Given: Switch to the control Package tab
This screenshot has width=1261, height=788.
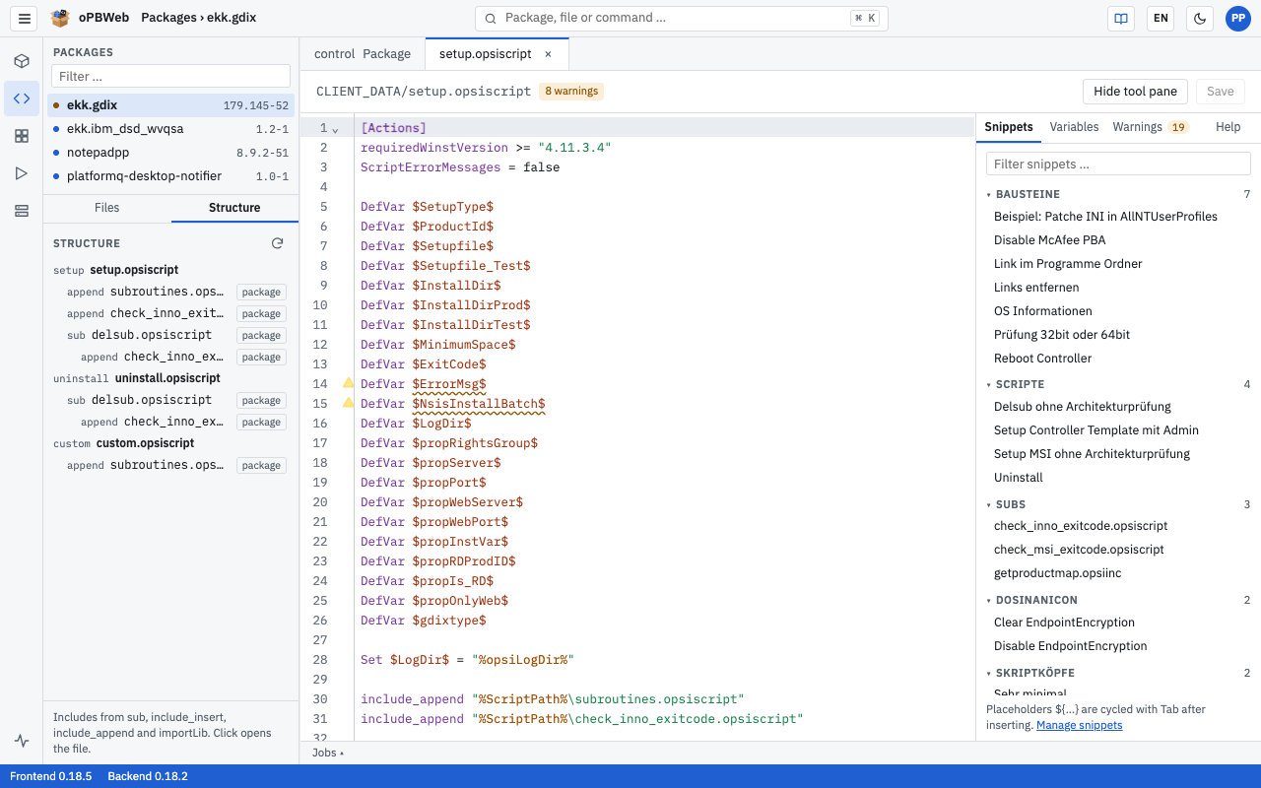Looking at the screenshot, I should click(x=363, y=54).
